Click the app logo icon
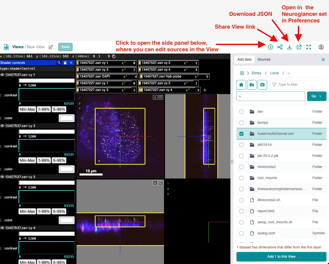The height and width of the screenshot is (264, 329). pos(6,47)
